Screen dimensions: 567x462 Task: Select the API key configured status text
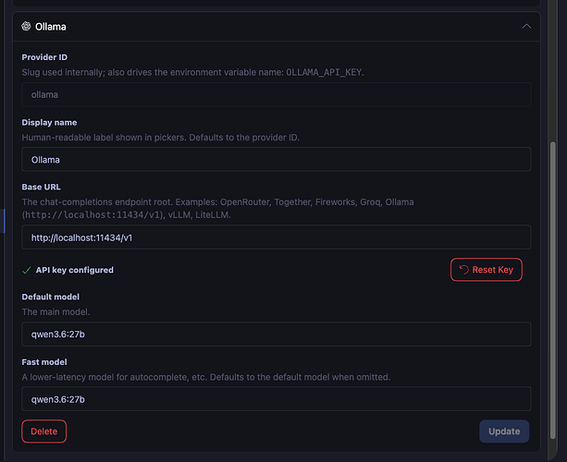[x=75, y=270]
